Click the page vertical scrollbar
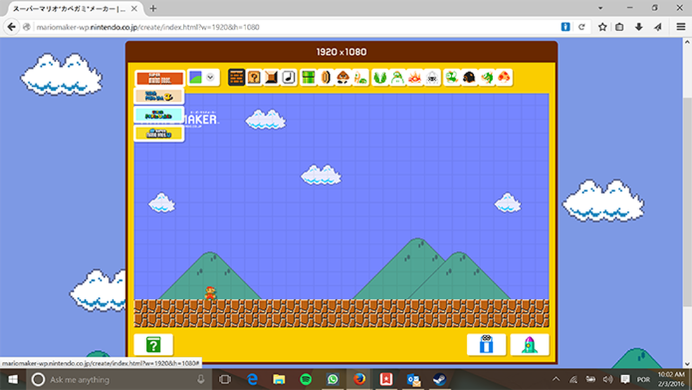This screenshot has height=390, width=692. point(687,202)
